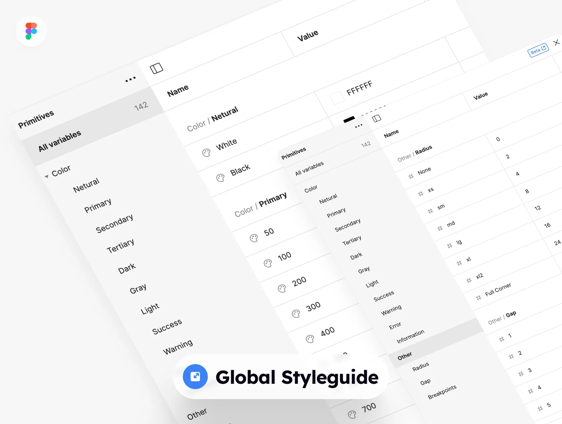Image resolution: width=562 pixels, height=424 pixels.
Task: Click palette icon of Primary 400
Action: [x=310, y=339]
